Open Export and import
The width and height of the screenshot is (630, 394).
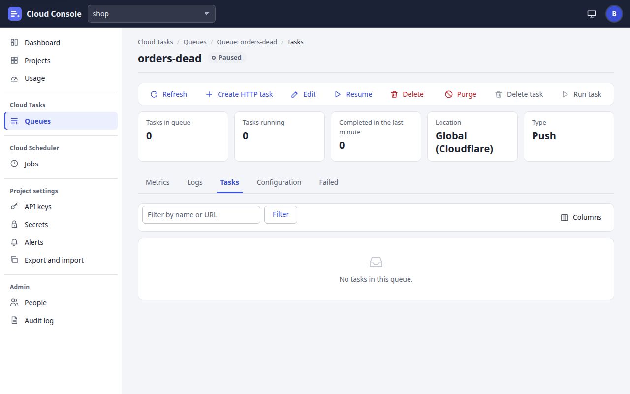tap(61, 260)
